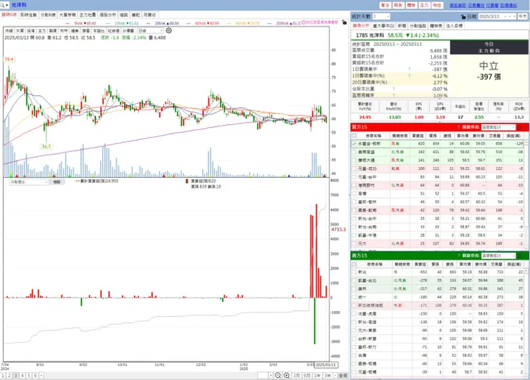Open 分點進出 dropdown above lower chart
This screenshot has height=380, width=530.
tap(29, 182)
